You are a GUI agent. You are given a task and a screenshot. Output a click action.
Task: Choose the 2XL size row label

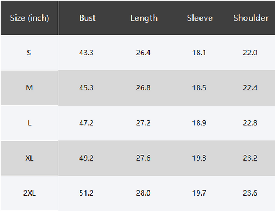click(29, 193)
